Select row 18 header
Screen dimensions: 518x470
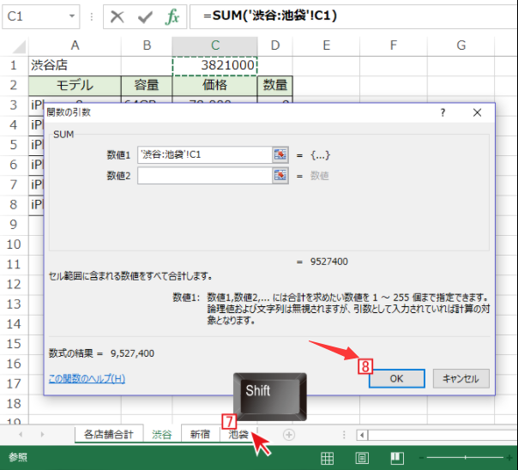[x=14, y=404]
